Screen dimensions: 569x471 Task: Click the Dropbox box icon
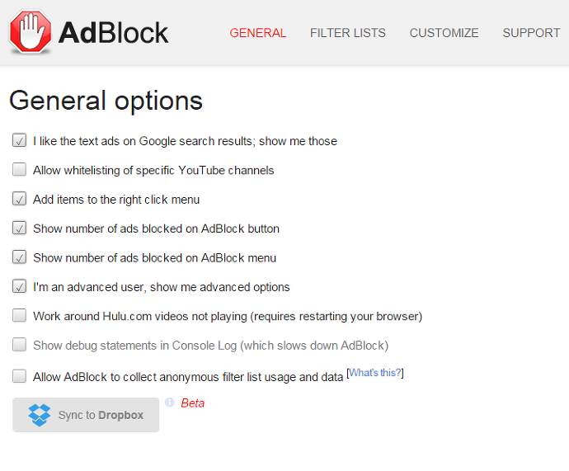tap(40, 415)
